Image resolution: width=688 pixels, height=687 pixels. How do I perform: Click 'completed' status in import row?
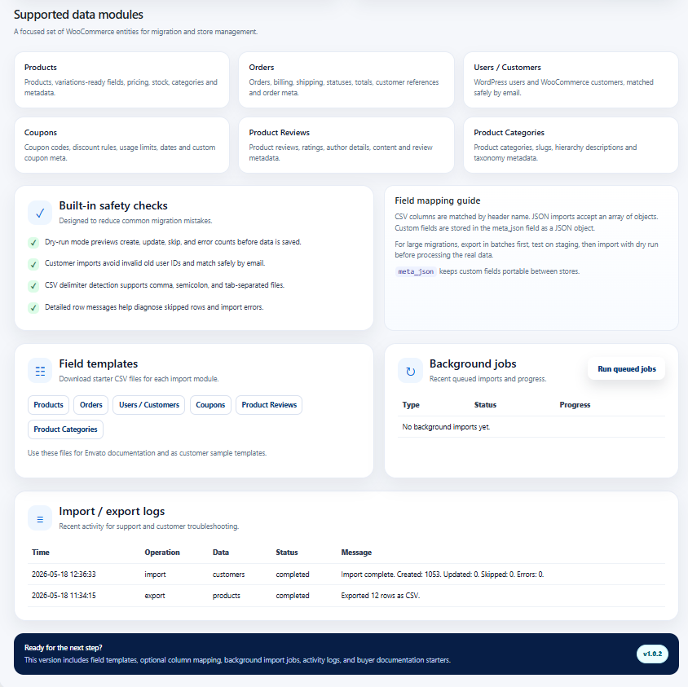point(292,575)
